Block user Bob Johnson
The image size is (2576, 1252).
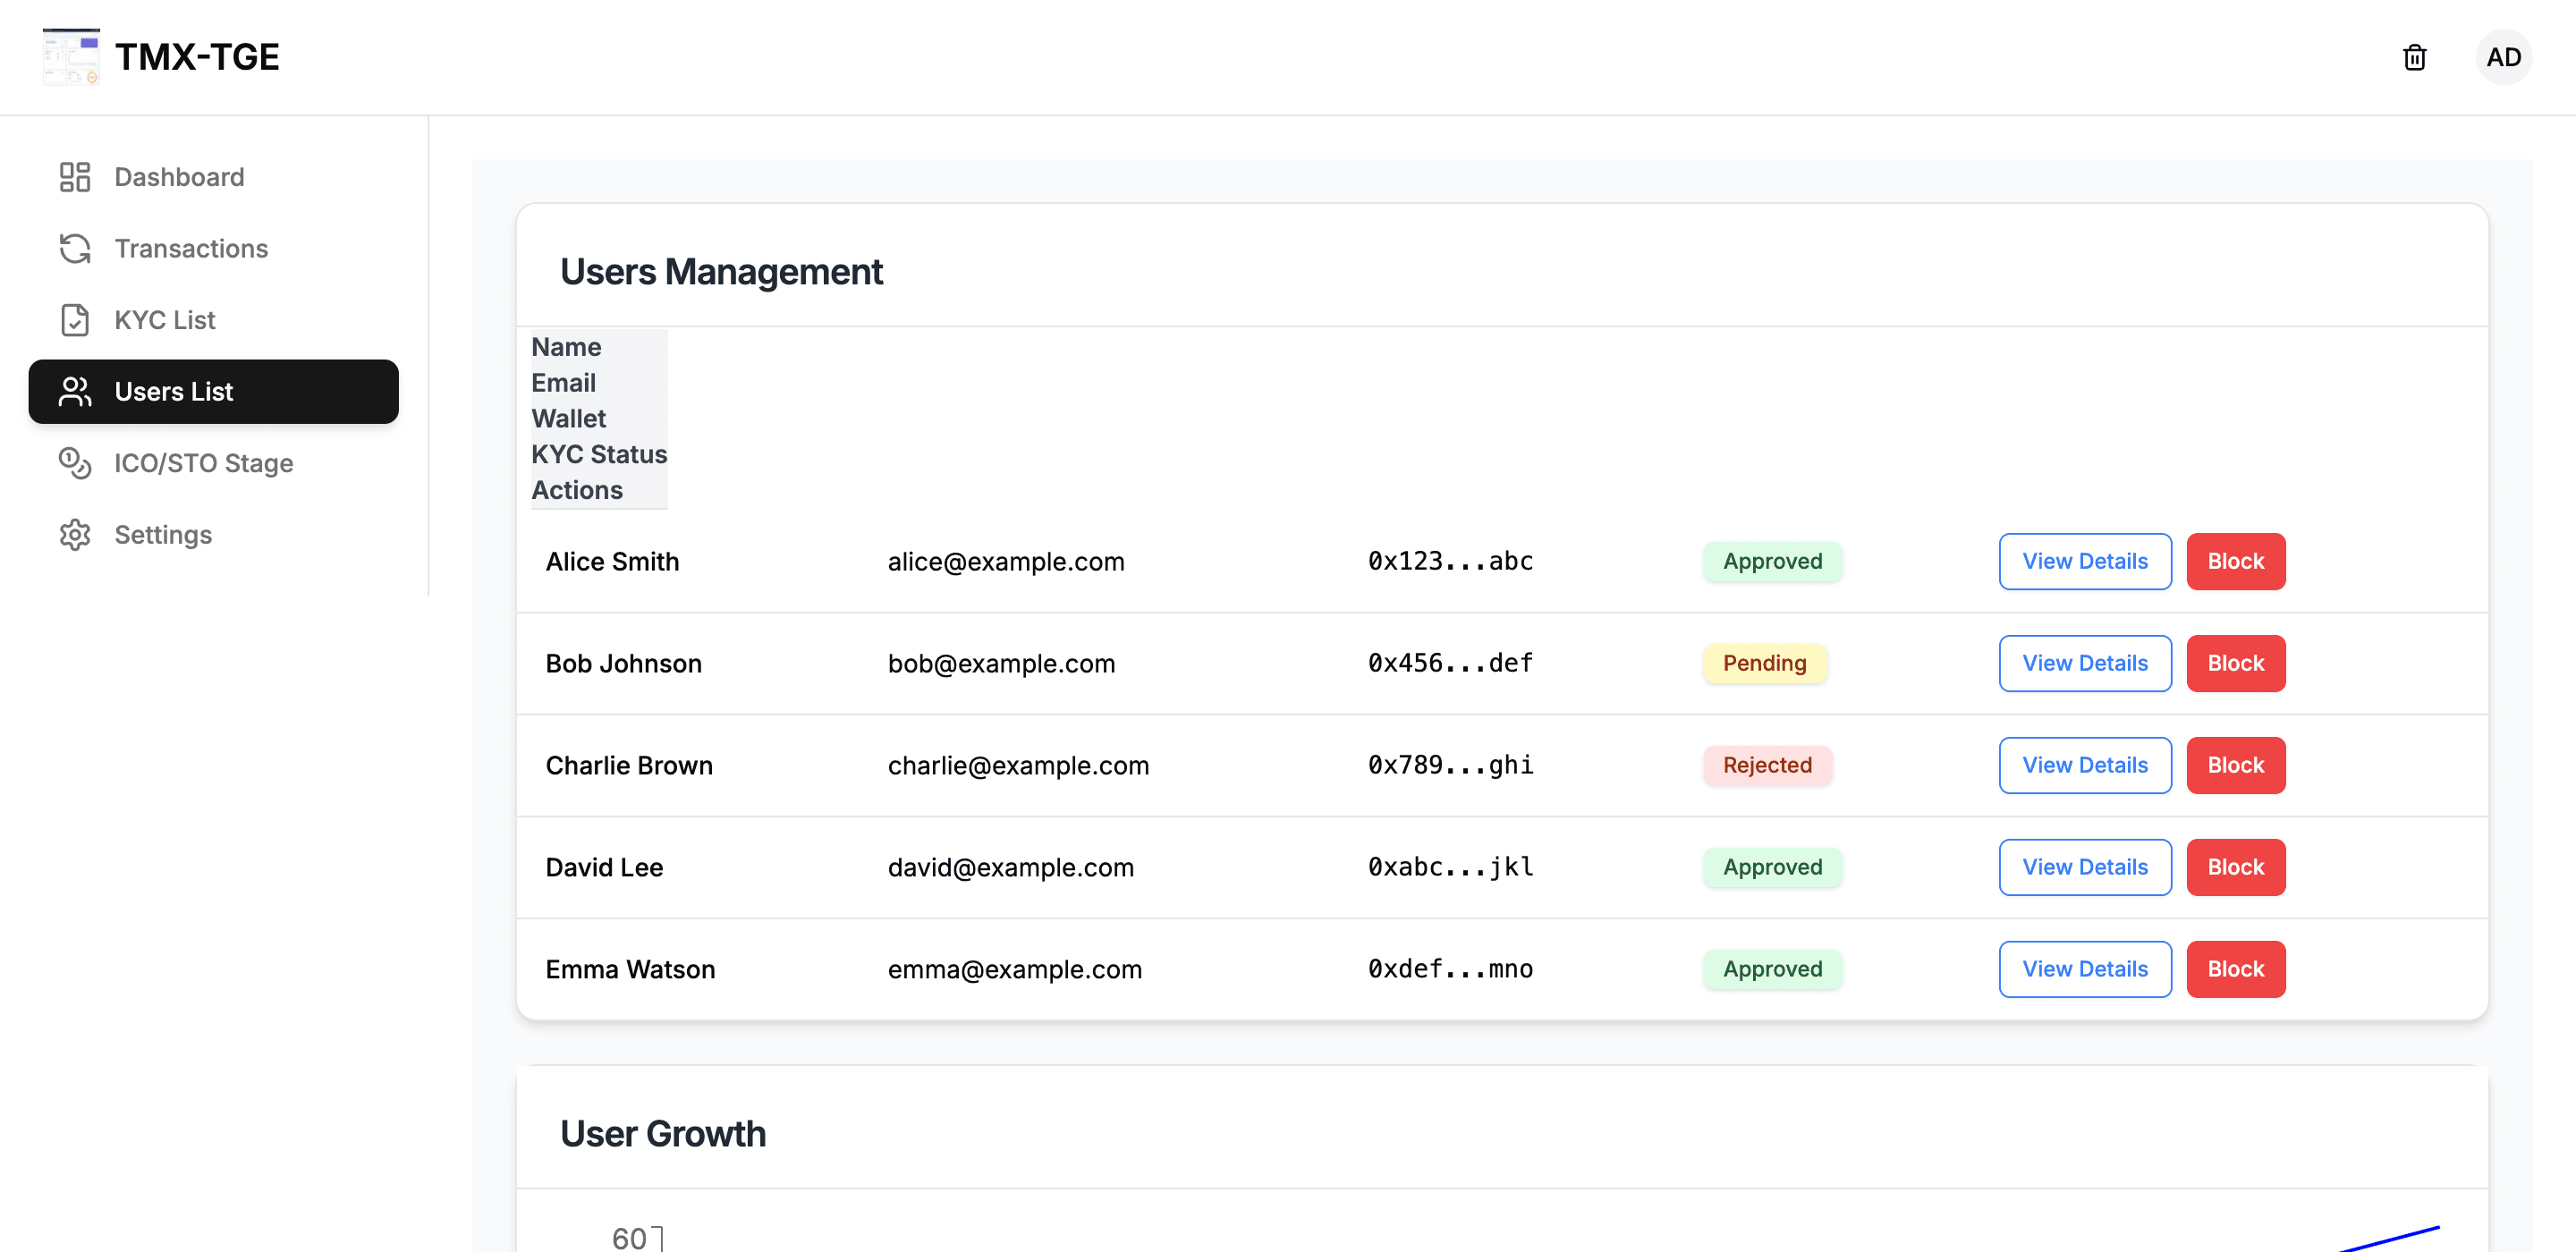tap(2236, 663)
